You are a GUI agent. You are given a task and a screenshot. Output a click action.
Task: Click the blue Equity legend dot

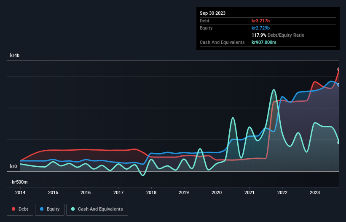(42, 209)
